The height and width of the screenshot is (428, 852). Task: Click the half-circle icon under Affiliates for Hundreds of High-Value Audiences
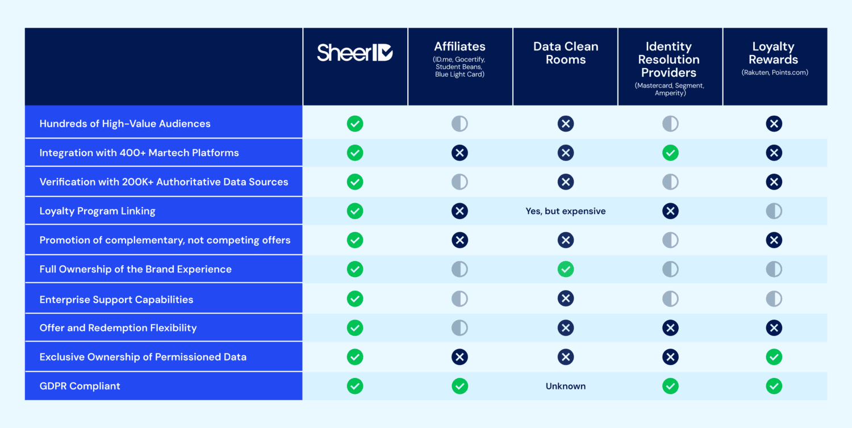tap(460, 123)
